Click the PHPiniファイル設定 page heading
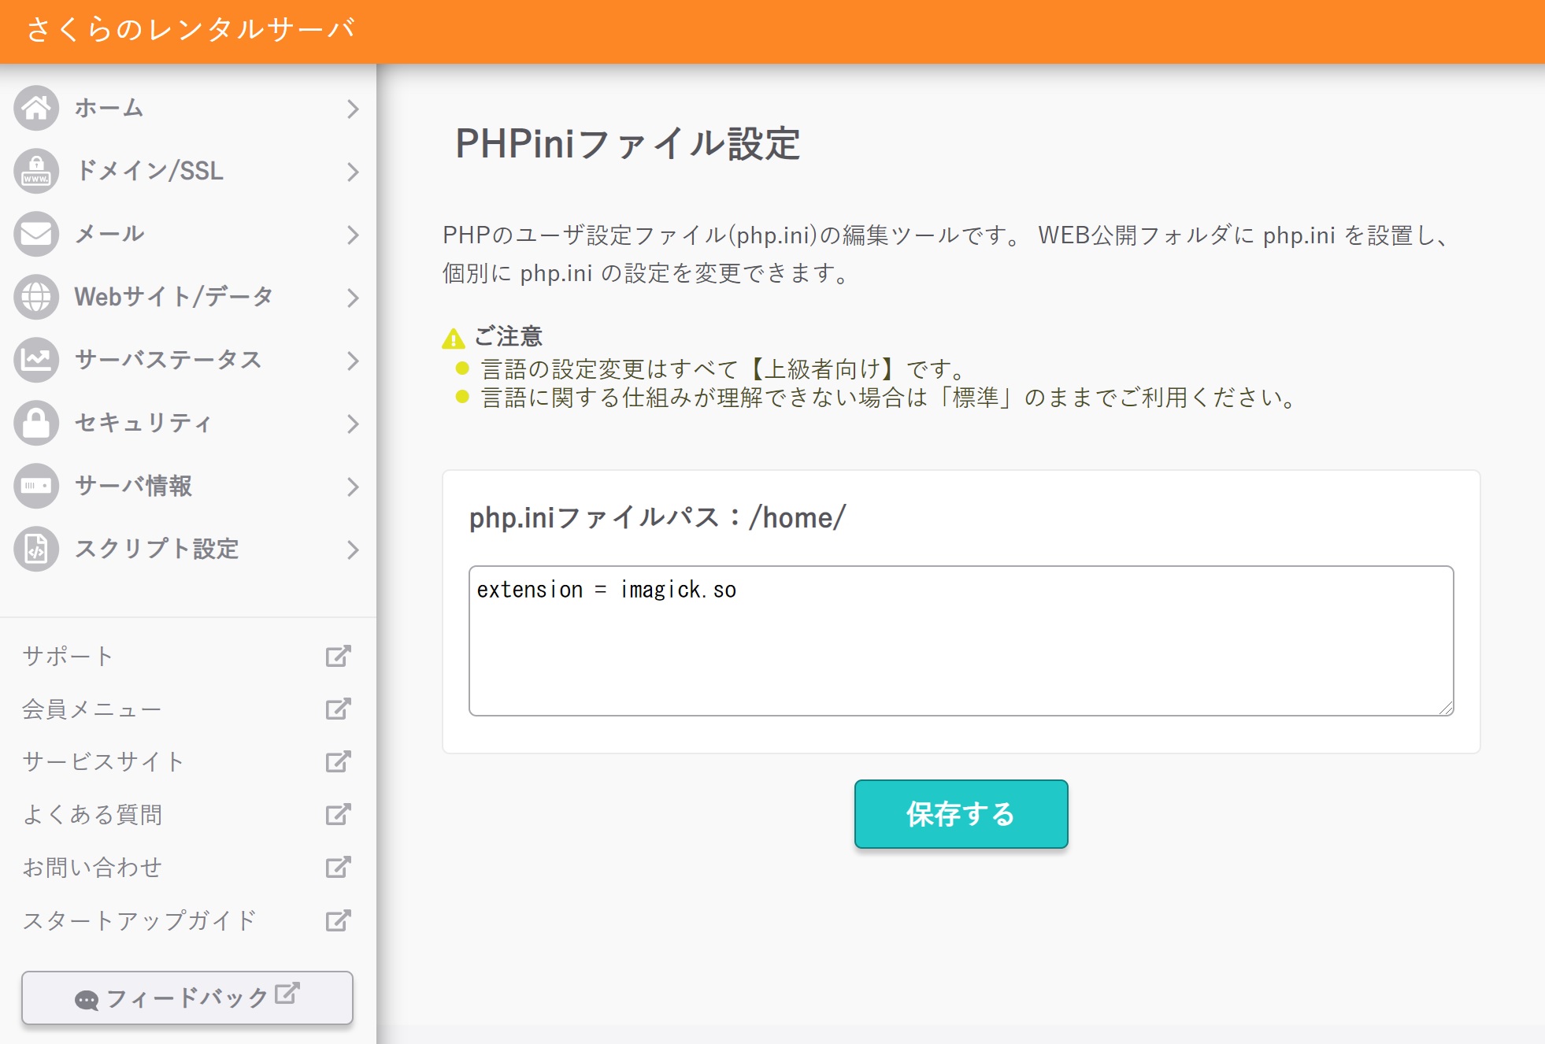Image resolution: width=1545 pixels, height=1044 pixels. click(x=628, y=144)
